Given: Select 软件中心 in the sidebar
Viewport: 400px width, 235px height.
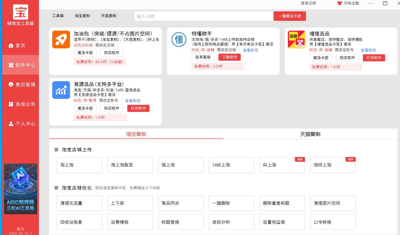Looking at the screenshot, I should click(21, 65).
